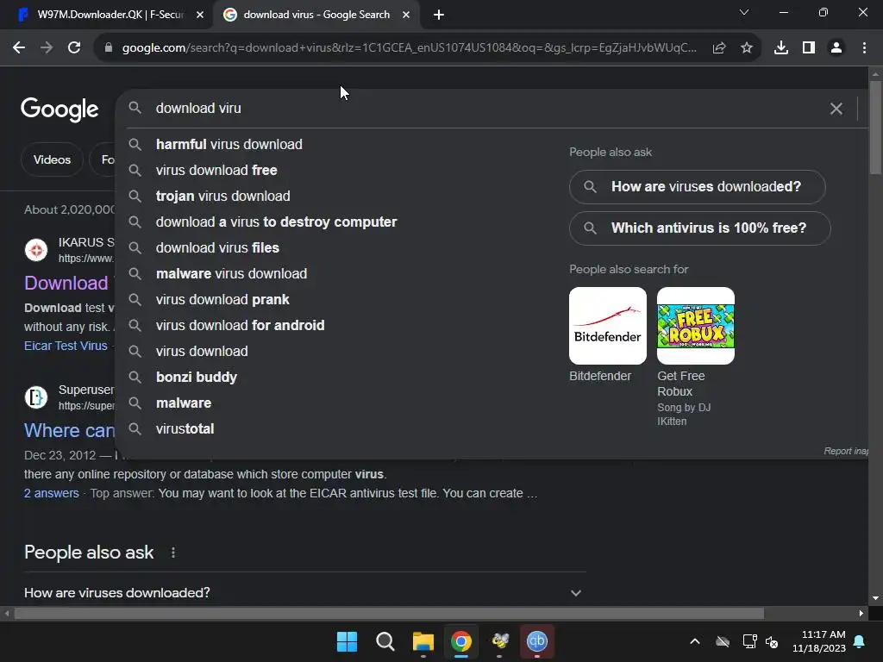Choose the plain 'virus download' suggestion
Viewport: 883px width, 662px height.
[202, 352]
